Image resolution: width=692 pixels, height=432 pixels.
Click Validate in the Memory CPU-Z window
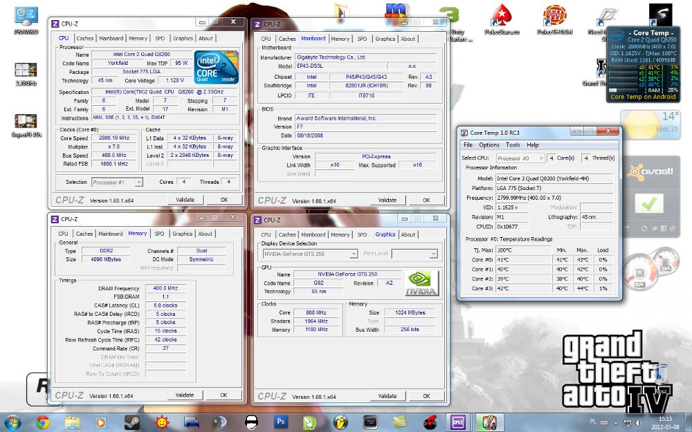[x=185, y=395]
